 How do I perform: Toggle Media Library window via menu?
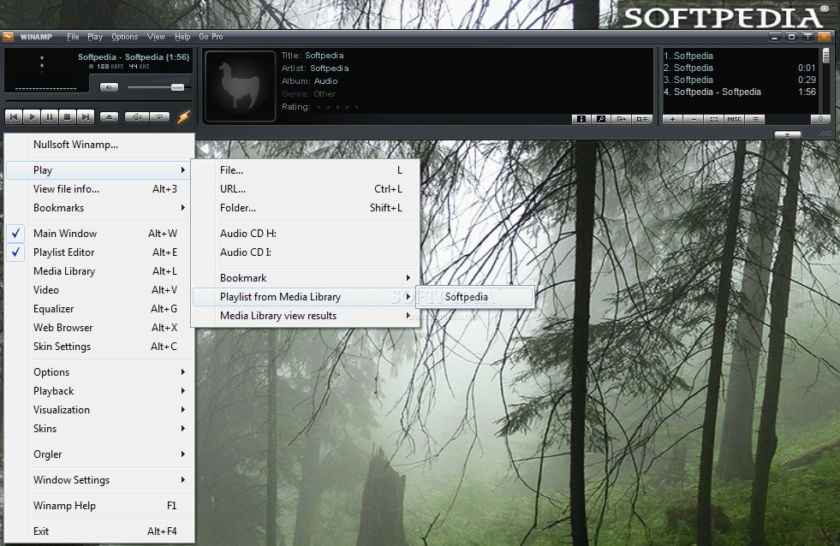pos(99,270)
